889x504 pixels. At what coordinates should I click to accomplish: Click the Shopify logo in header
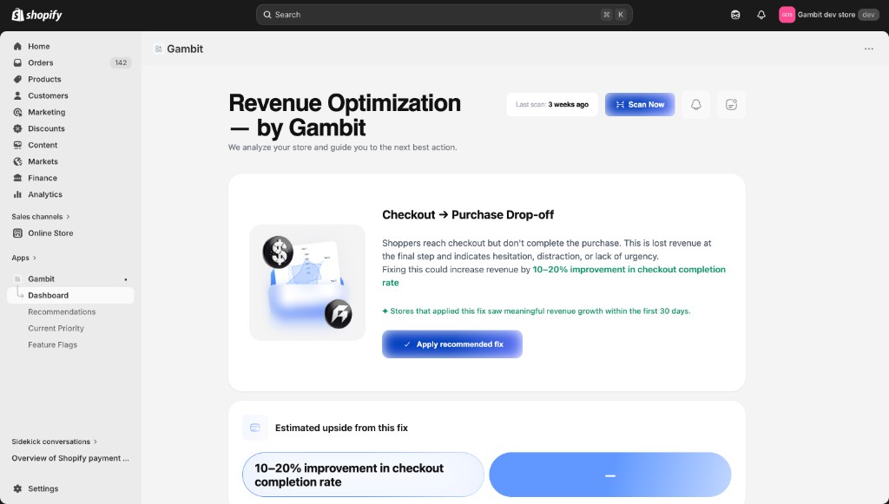(x=36, y=15)
